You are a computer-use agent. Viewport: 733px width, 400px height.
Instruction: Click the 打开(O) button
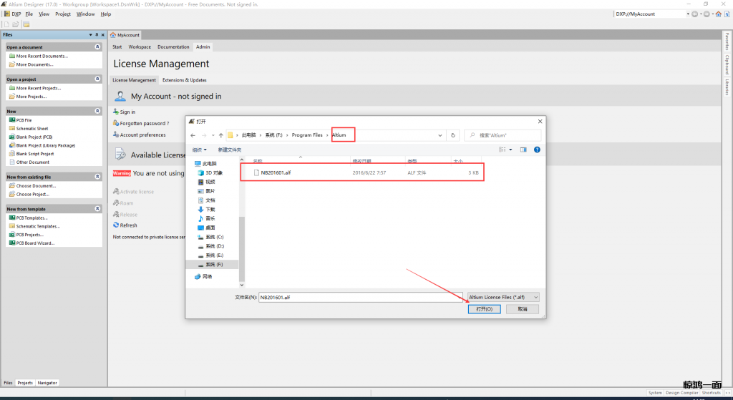coord(484,309)
